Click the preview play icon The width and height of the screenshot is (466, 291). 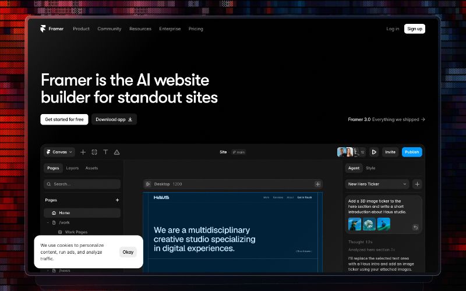tap(374, 152)
